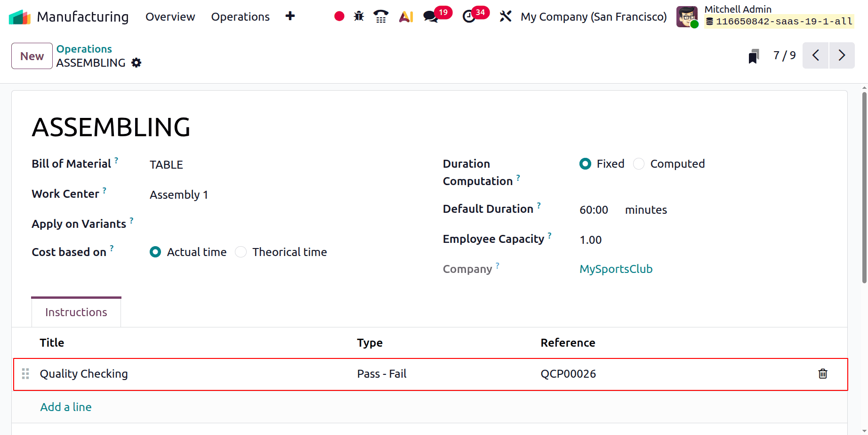Select Theorical time cost option
868x435 pixels.
coord(241,252)
